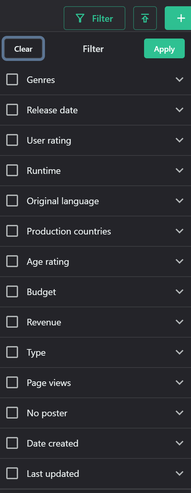191x493 pixels.
Task: Click the green plus add button
Action: tap(178, 18)
